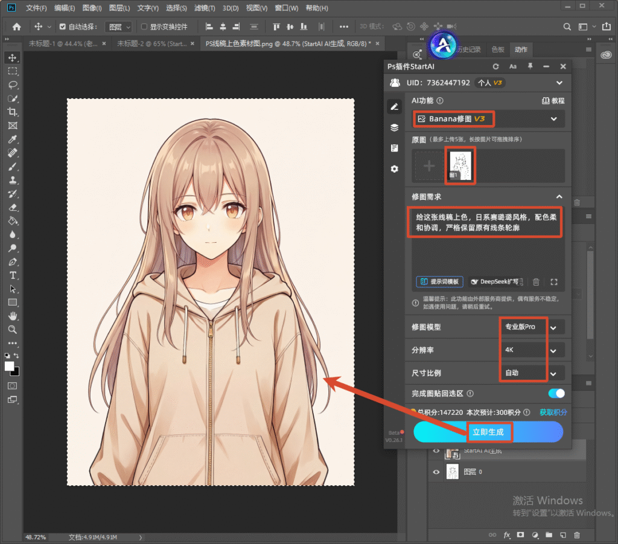Open the search icon in the options bar
The image size is (618, 544).
point(567,27)
